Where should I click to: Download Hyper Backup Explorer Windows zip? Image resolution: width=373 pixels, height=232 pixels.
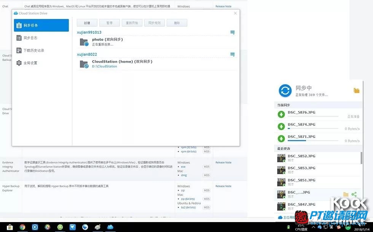pyautogui.click(x=183, y=190)
